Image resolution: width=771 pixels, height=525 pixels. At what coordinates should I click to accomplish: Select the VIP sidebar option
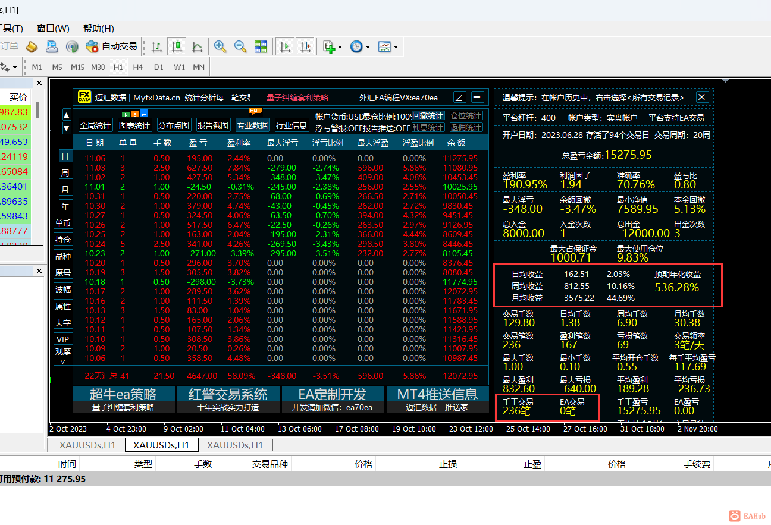point(63,339)
